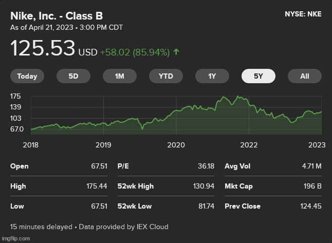Click the Mkt Cap value 196 B

312,186
